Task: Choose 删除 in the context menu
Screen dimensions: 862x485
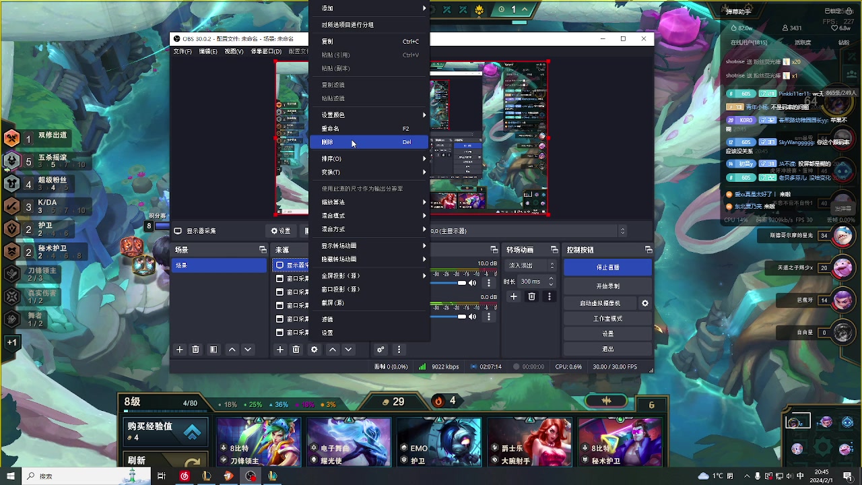Action: [x=370, y=142]
